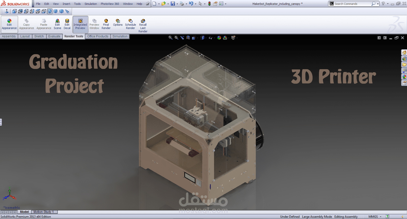Expand the Save dropdown arrow

[177, 4]
